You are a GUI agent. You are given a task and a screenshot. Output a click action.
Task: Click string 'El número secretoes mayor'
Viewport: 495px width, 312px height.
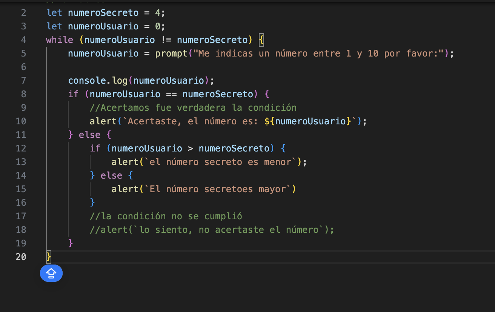pos(218,189)
